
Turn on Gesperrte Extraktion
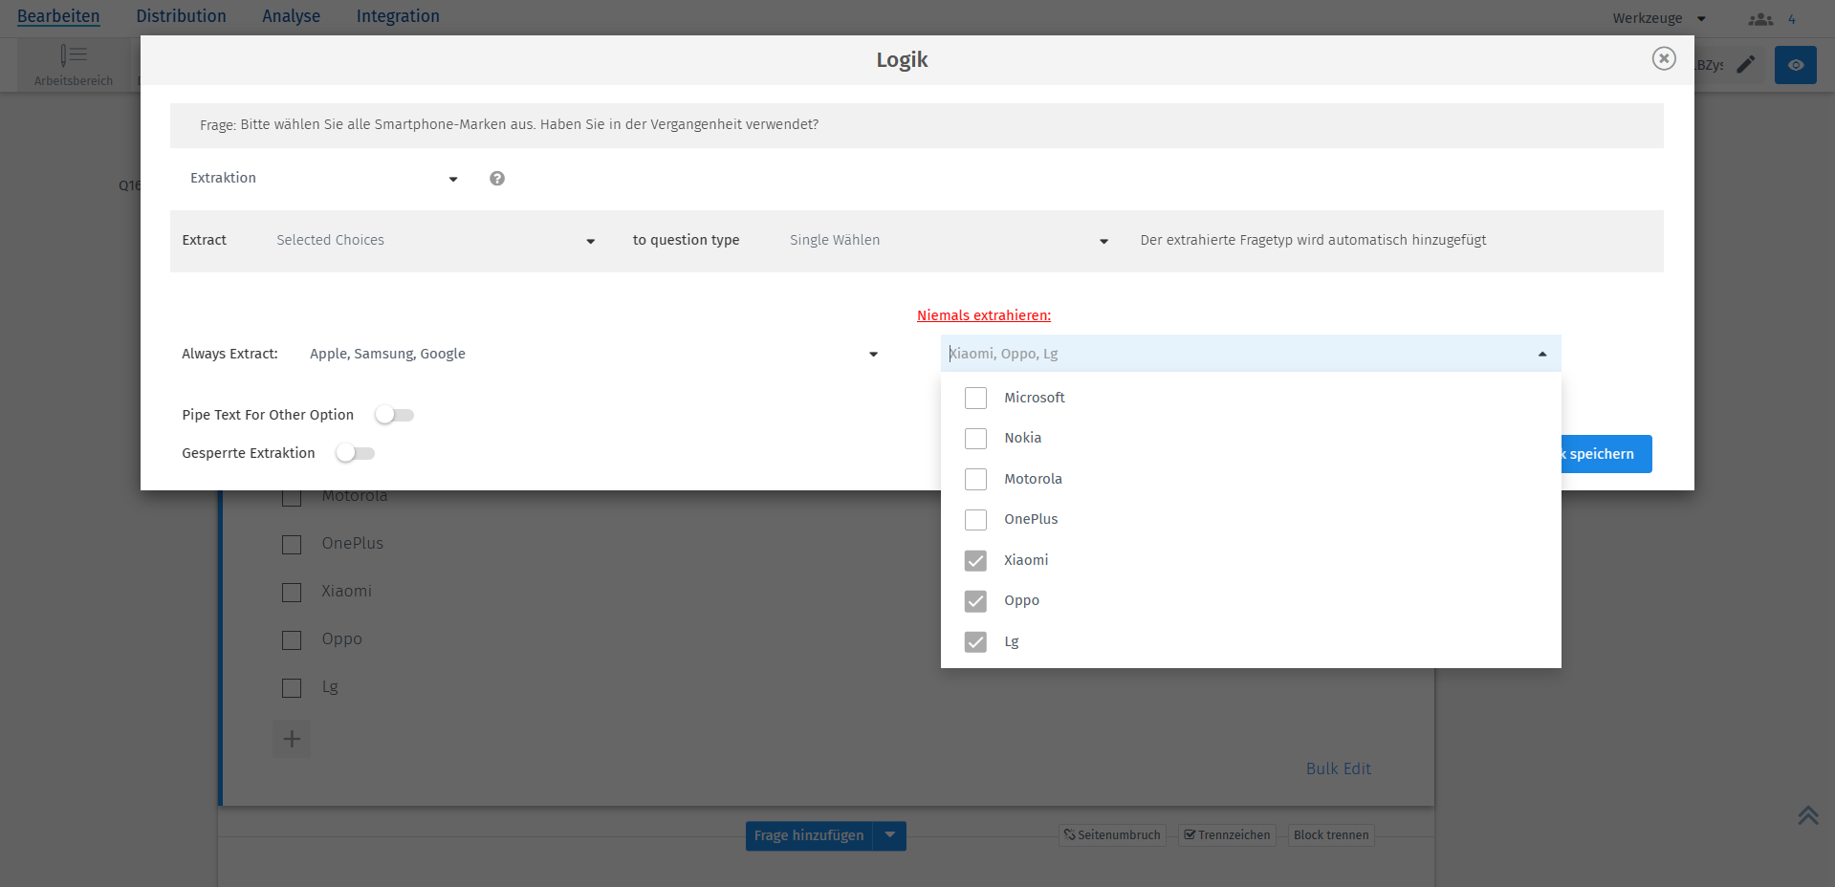pyautogui.click(x=355, y=452)
